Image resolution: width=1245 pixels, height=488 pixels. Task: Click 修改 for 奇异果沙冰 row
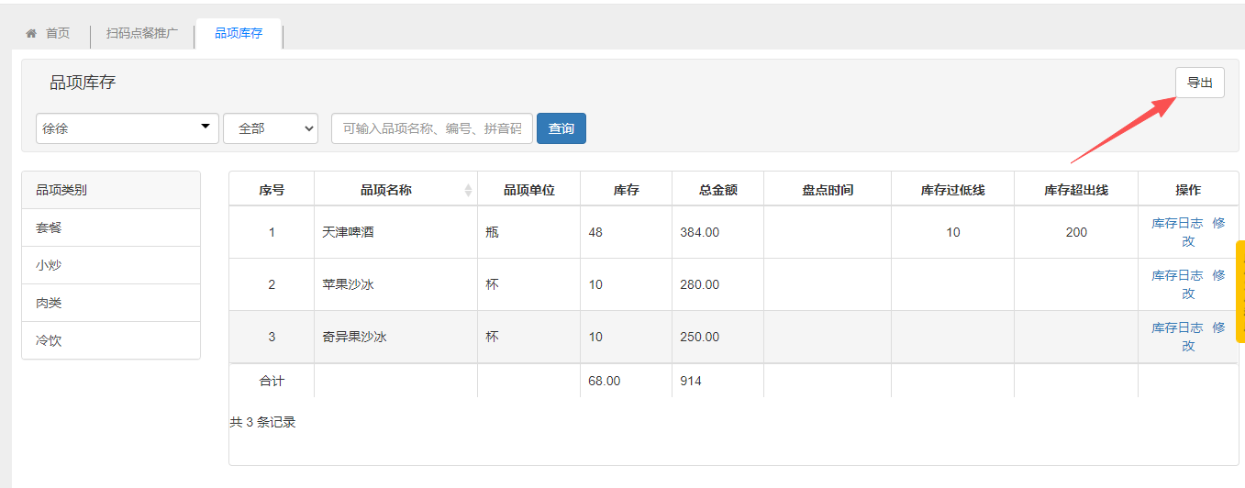[x=1218, y=327]
